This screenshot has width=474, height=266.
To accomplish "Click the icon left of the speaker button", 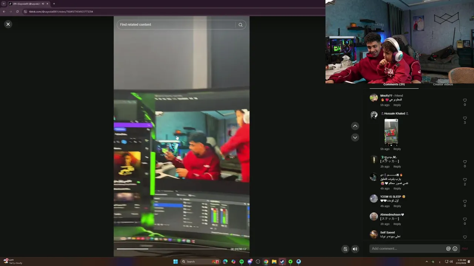I will point(345,249).
